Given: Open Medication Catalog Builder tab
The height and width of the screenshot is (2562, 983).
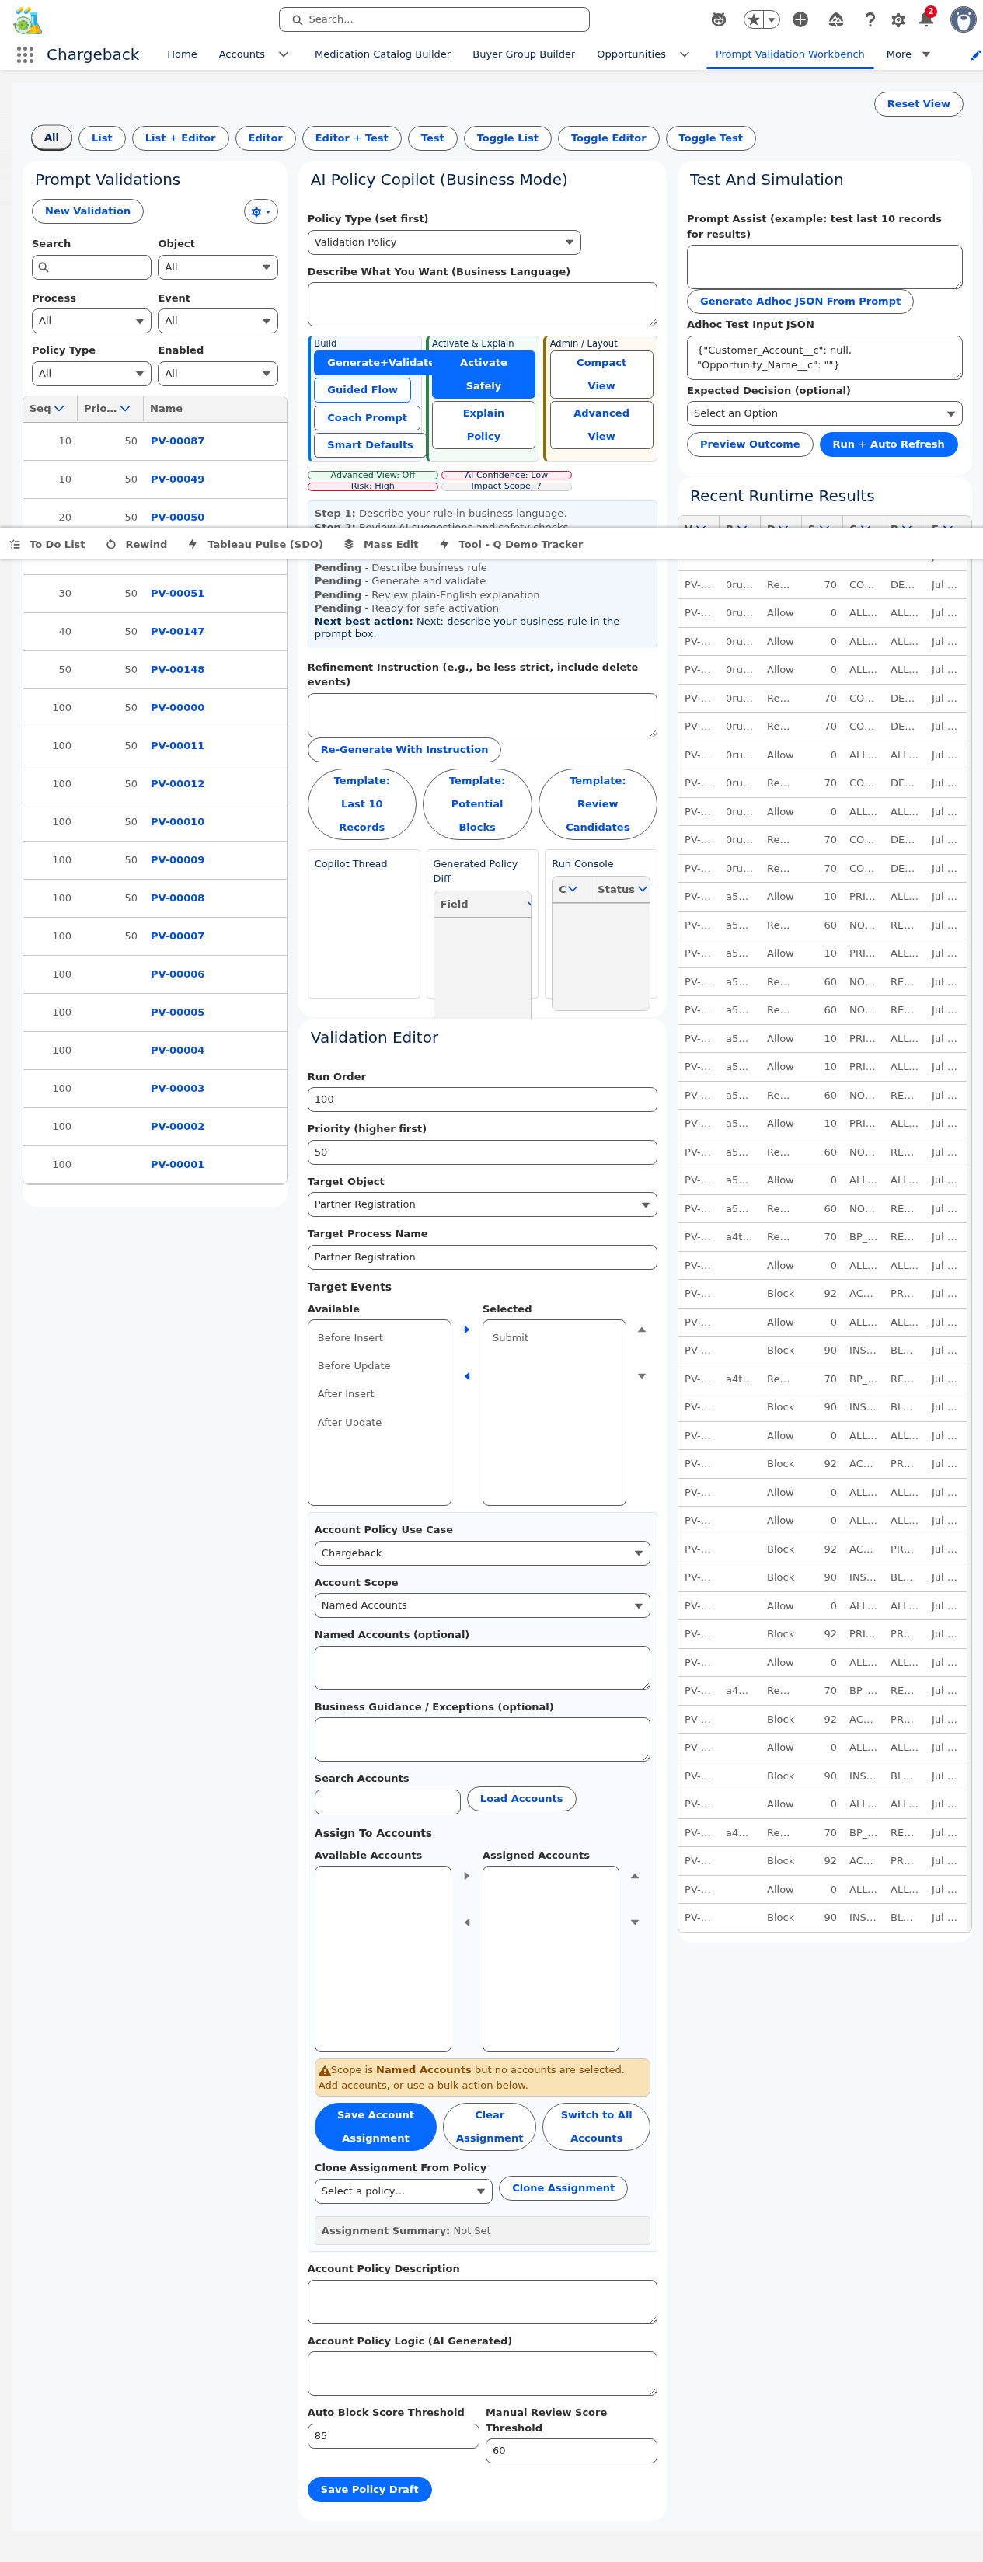Looking at the screenshot, I should (382, 54).
